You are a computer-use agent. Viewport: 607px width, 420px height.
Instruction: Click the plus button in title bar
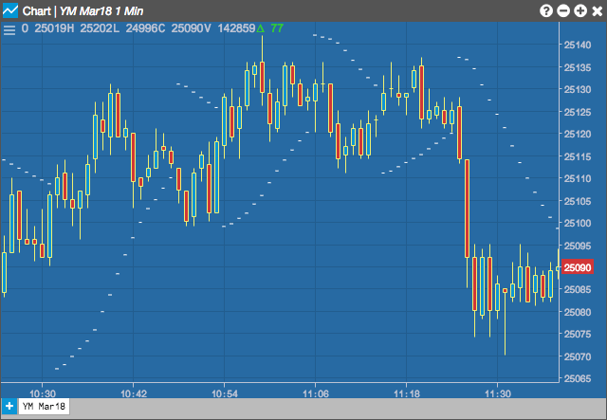tap(580, 10)
